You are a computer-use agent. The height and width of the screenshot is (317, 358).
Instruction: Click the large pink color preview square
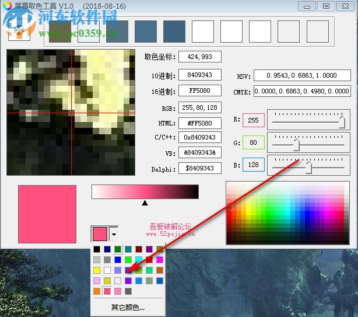(47, 214)
